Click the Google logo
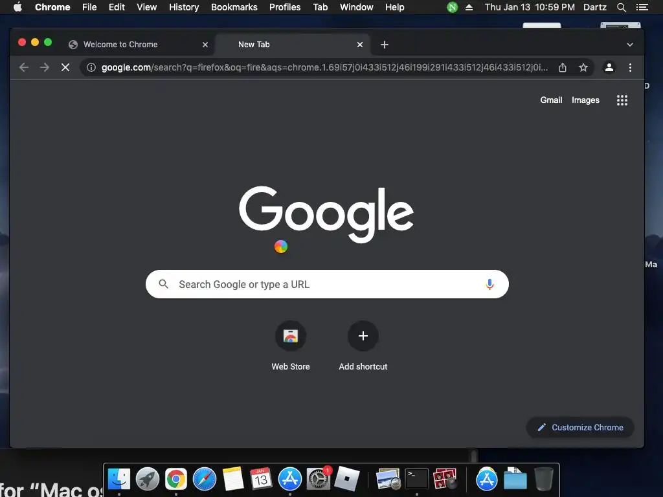 [x=326, y=214]
